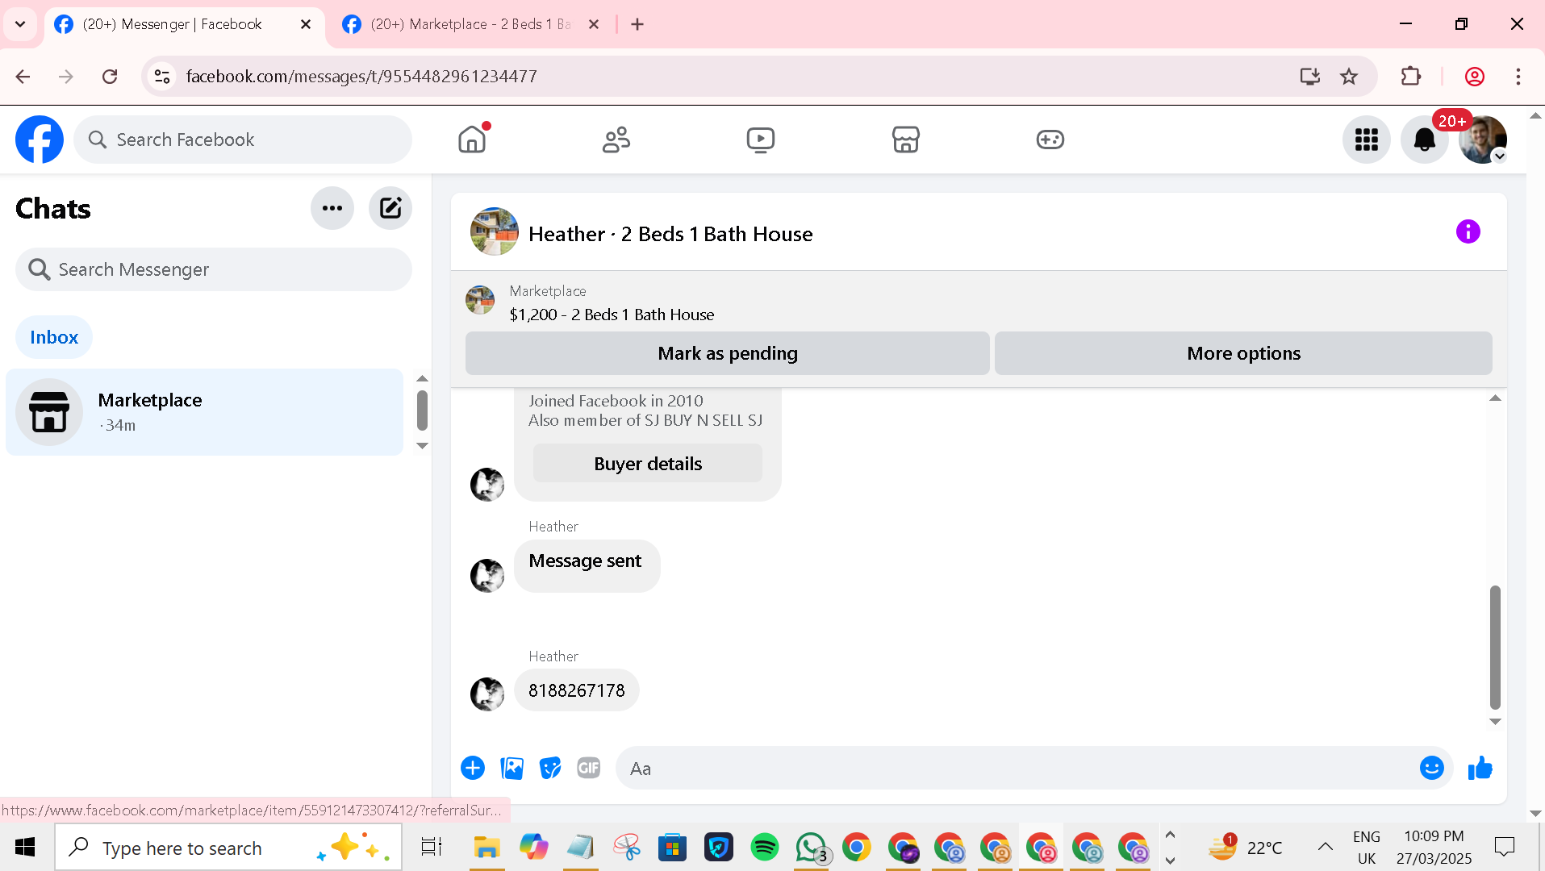
Task: Open the Marketplace icon in top nav
Action: point(905,140)
